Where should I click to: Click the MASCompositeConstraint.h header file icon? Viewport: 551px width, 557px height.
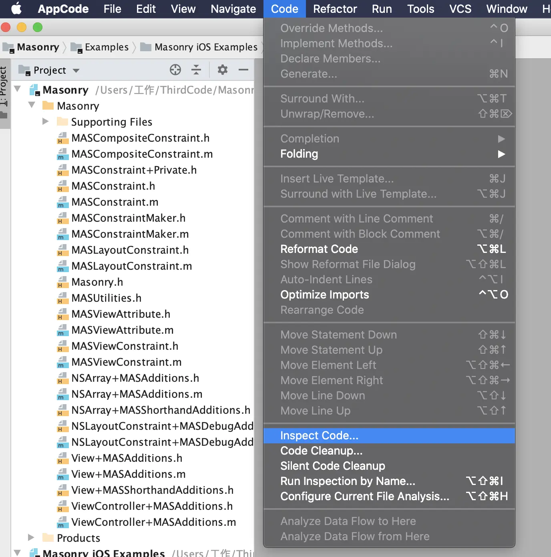[62, 138]
